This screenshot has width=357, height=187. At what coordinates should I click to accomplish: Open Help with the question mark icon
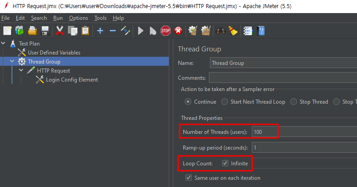[261, 31]
